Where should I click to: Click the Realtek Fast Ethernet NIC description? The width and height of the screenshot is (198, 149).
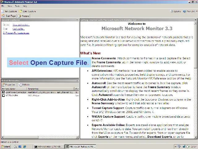50,92
